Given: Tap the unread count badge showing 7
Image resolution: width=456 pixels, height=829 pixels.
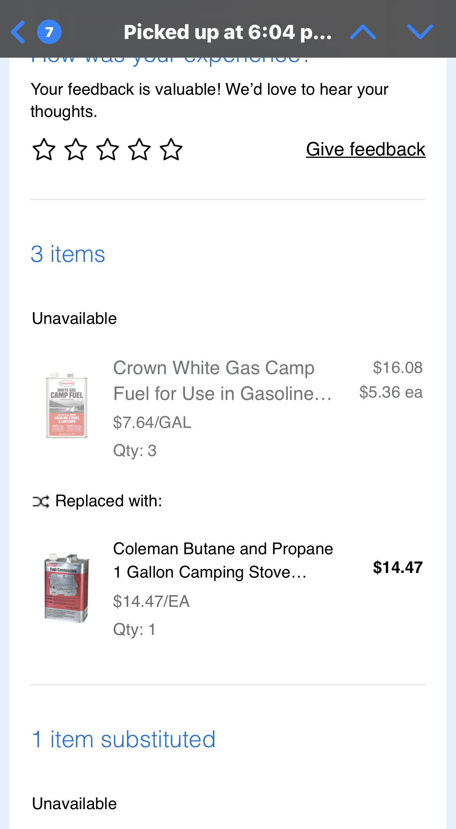Looking at the screenshot, I should (49, 32).
